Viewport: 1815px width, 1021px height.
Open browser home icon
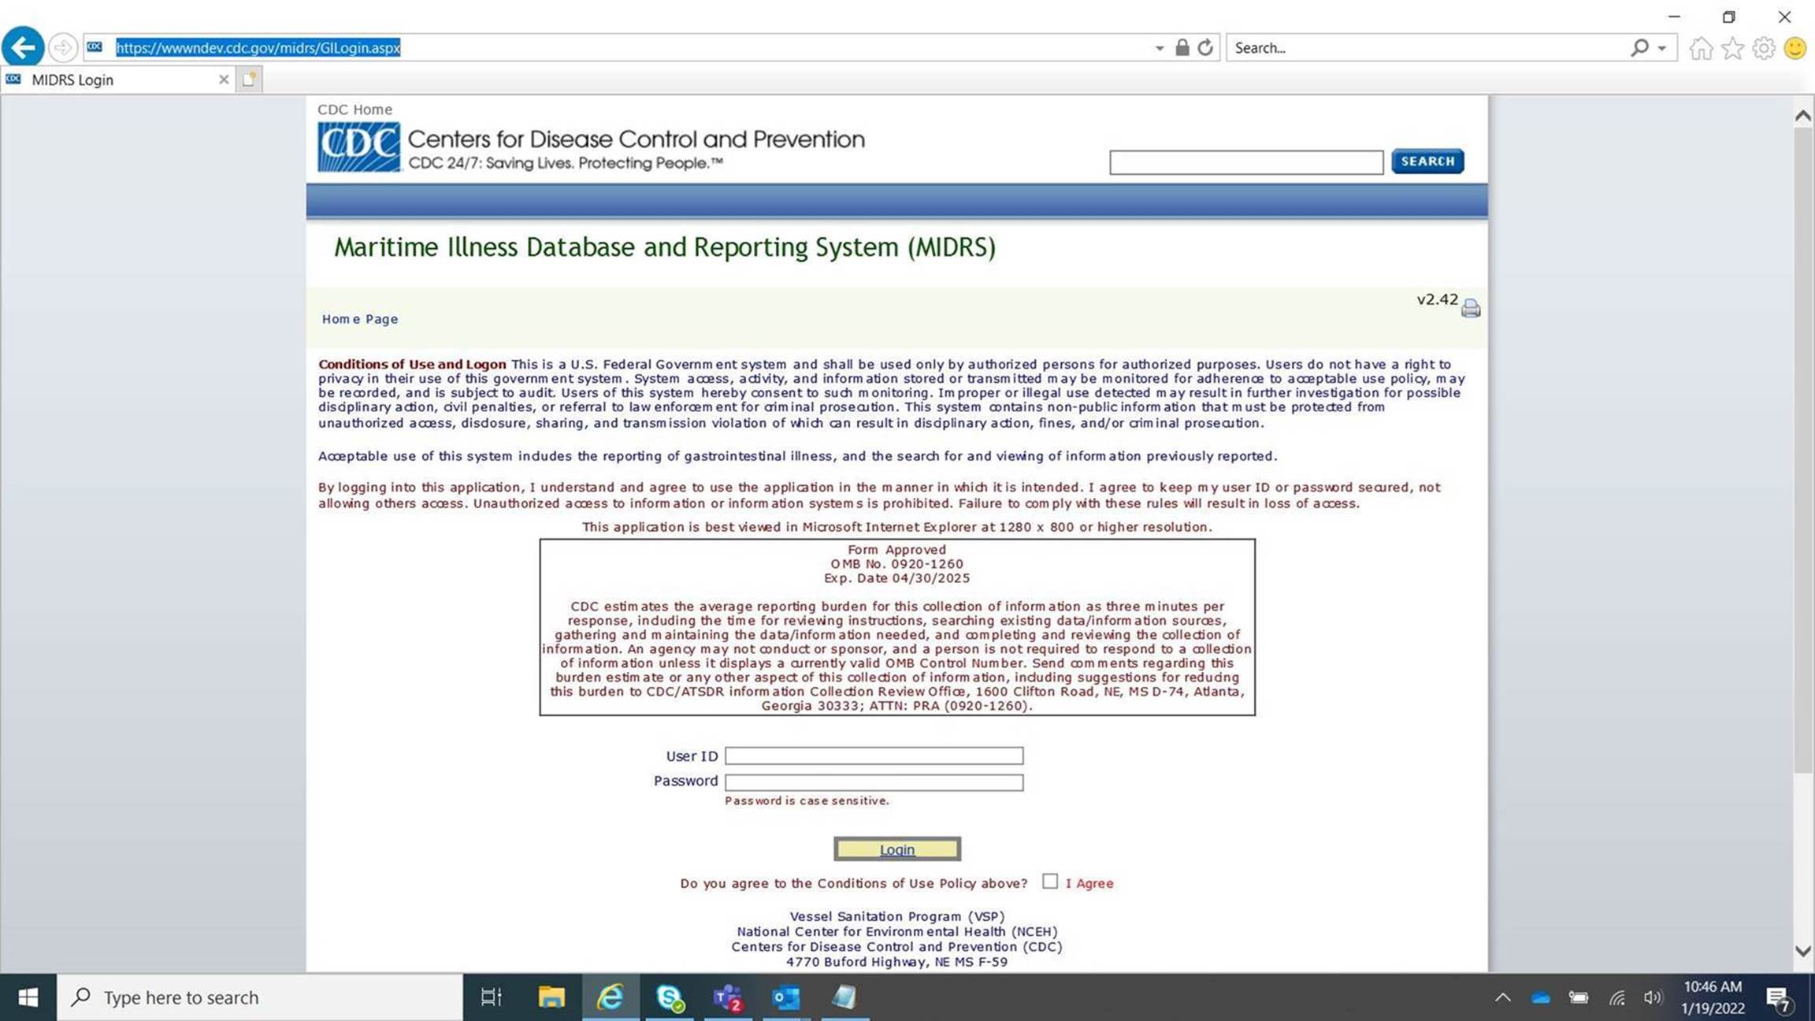pyautogui.click(x=1701, y=48)
